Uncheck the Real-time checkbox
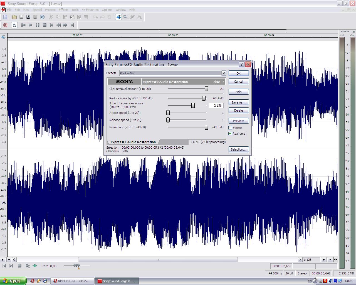This screenshot has width=356, height=285. pyautogui.click(x=230, y=134)
